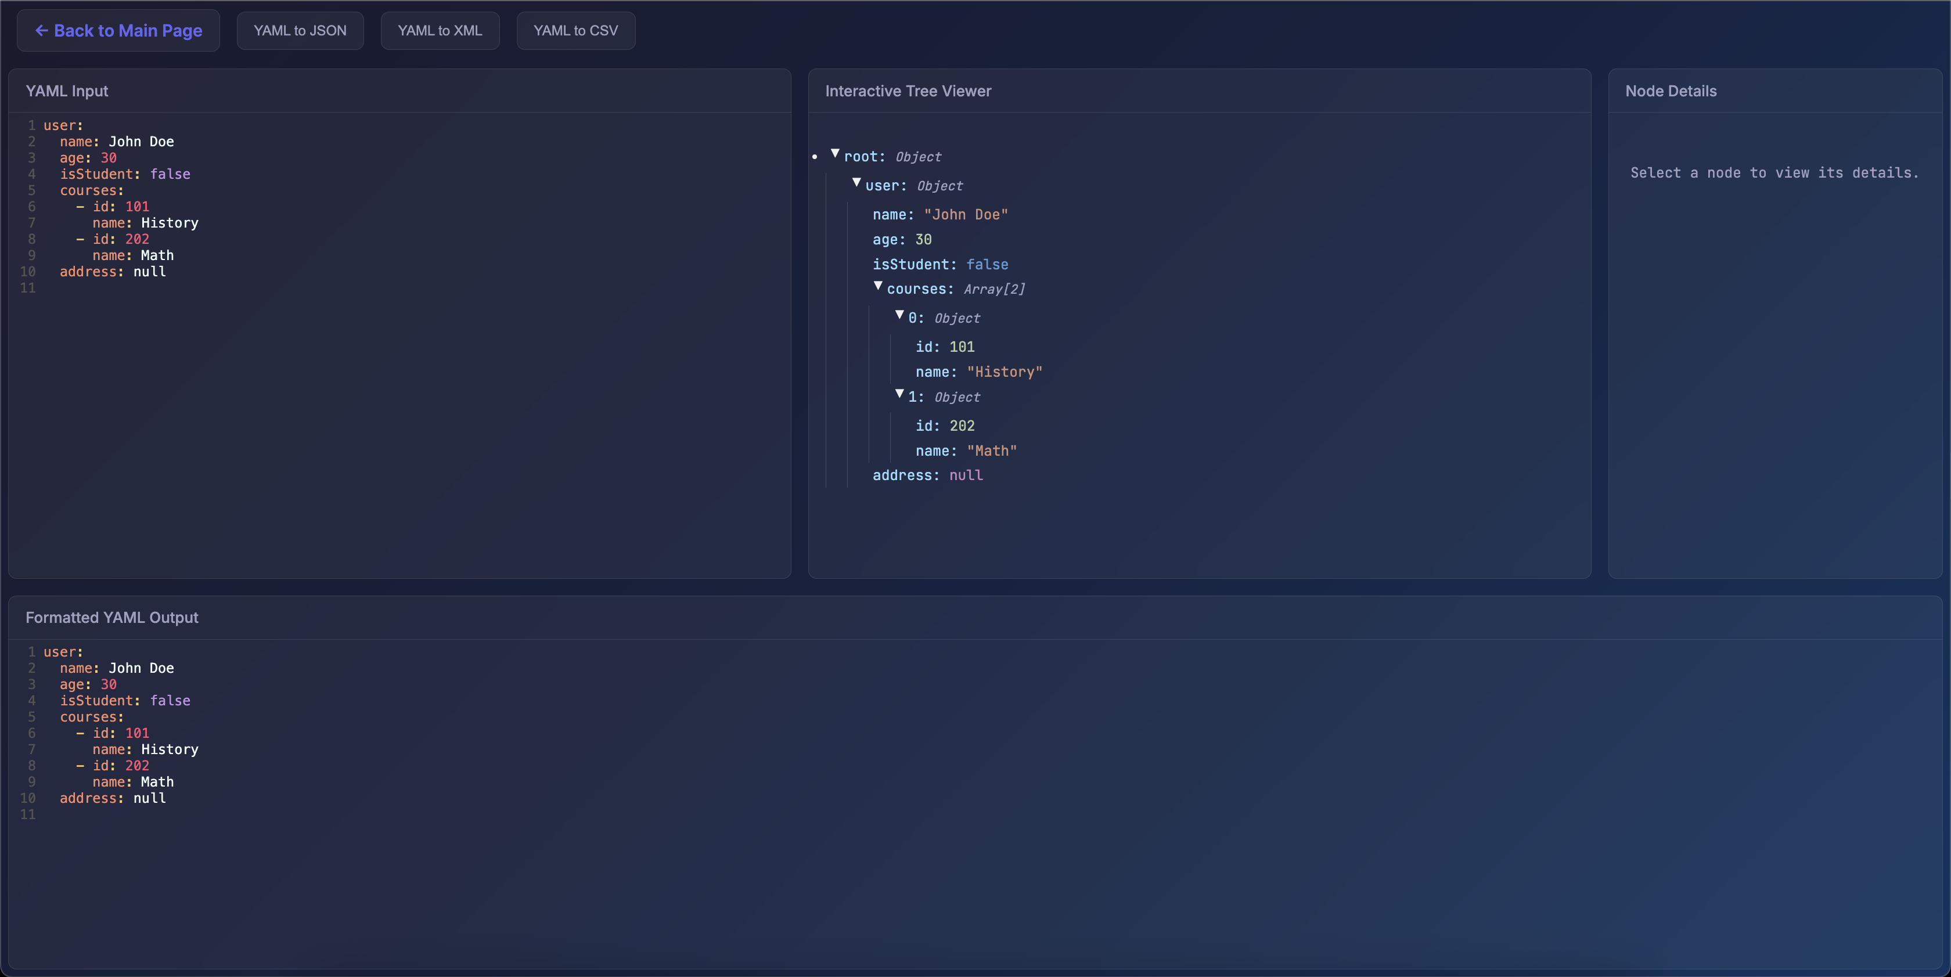Convert the YAML to XML

(x=440, y=30)
